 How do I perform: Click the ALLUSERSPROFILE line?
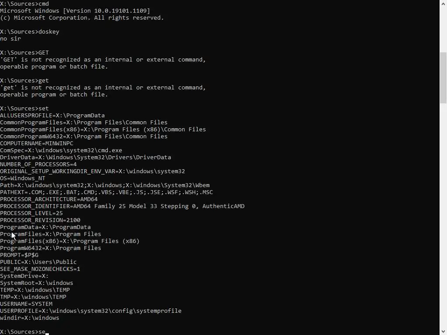pos(52,116)
